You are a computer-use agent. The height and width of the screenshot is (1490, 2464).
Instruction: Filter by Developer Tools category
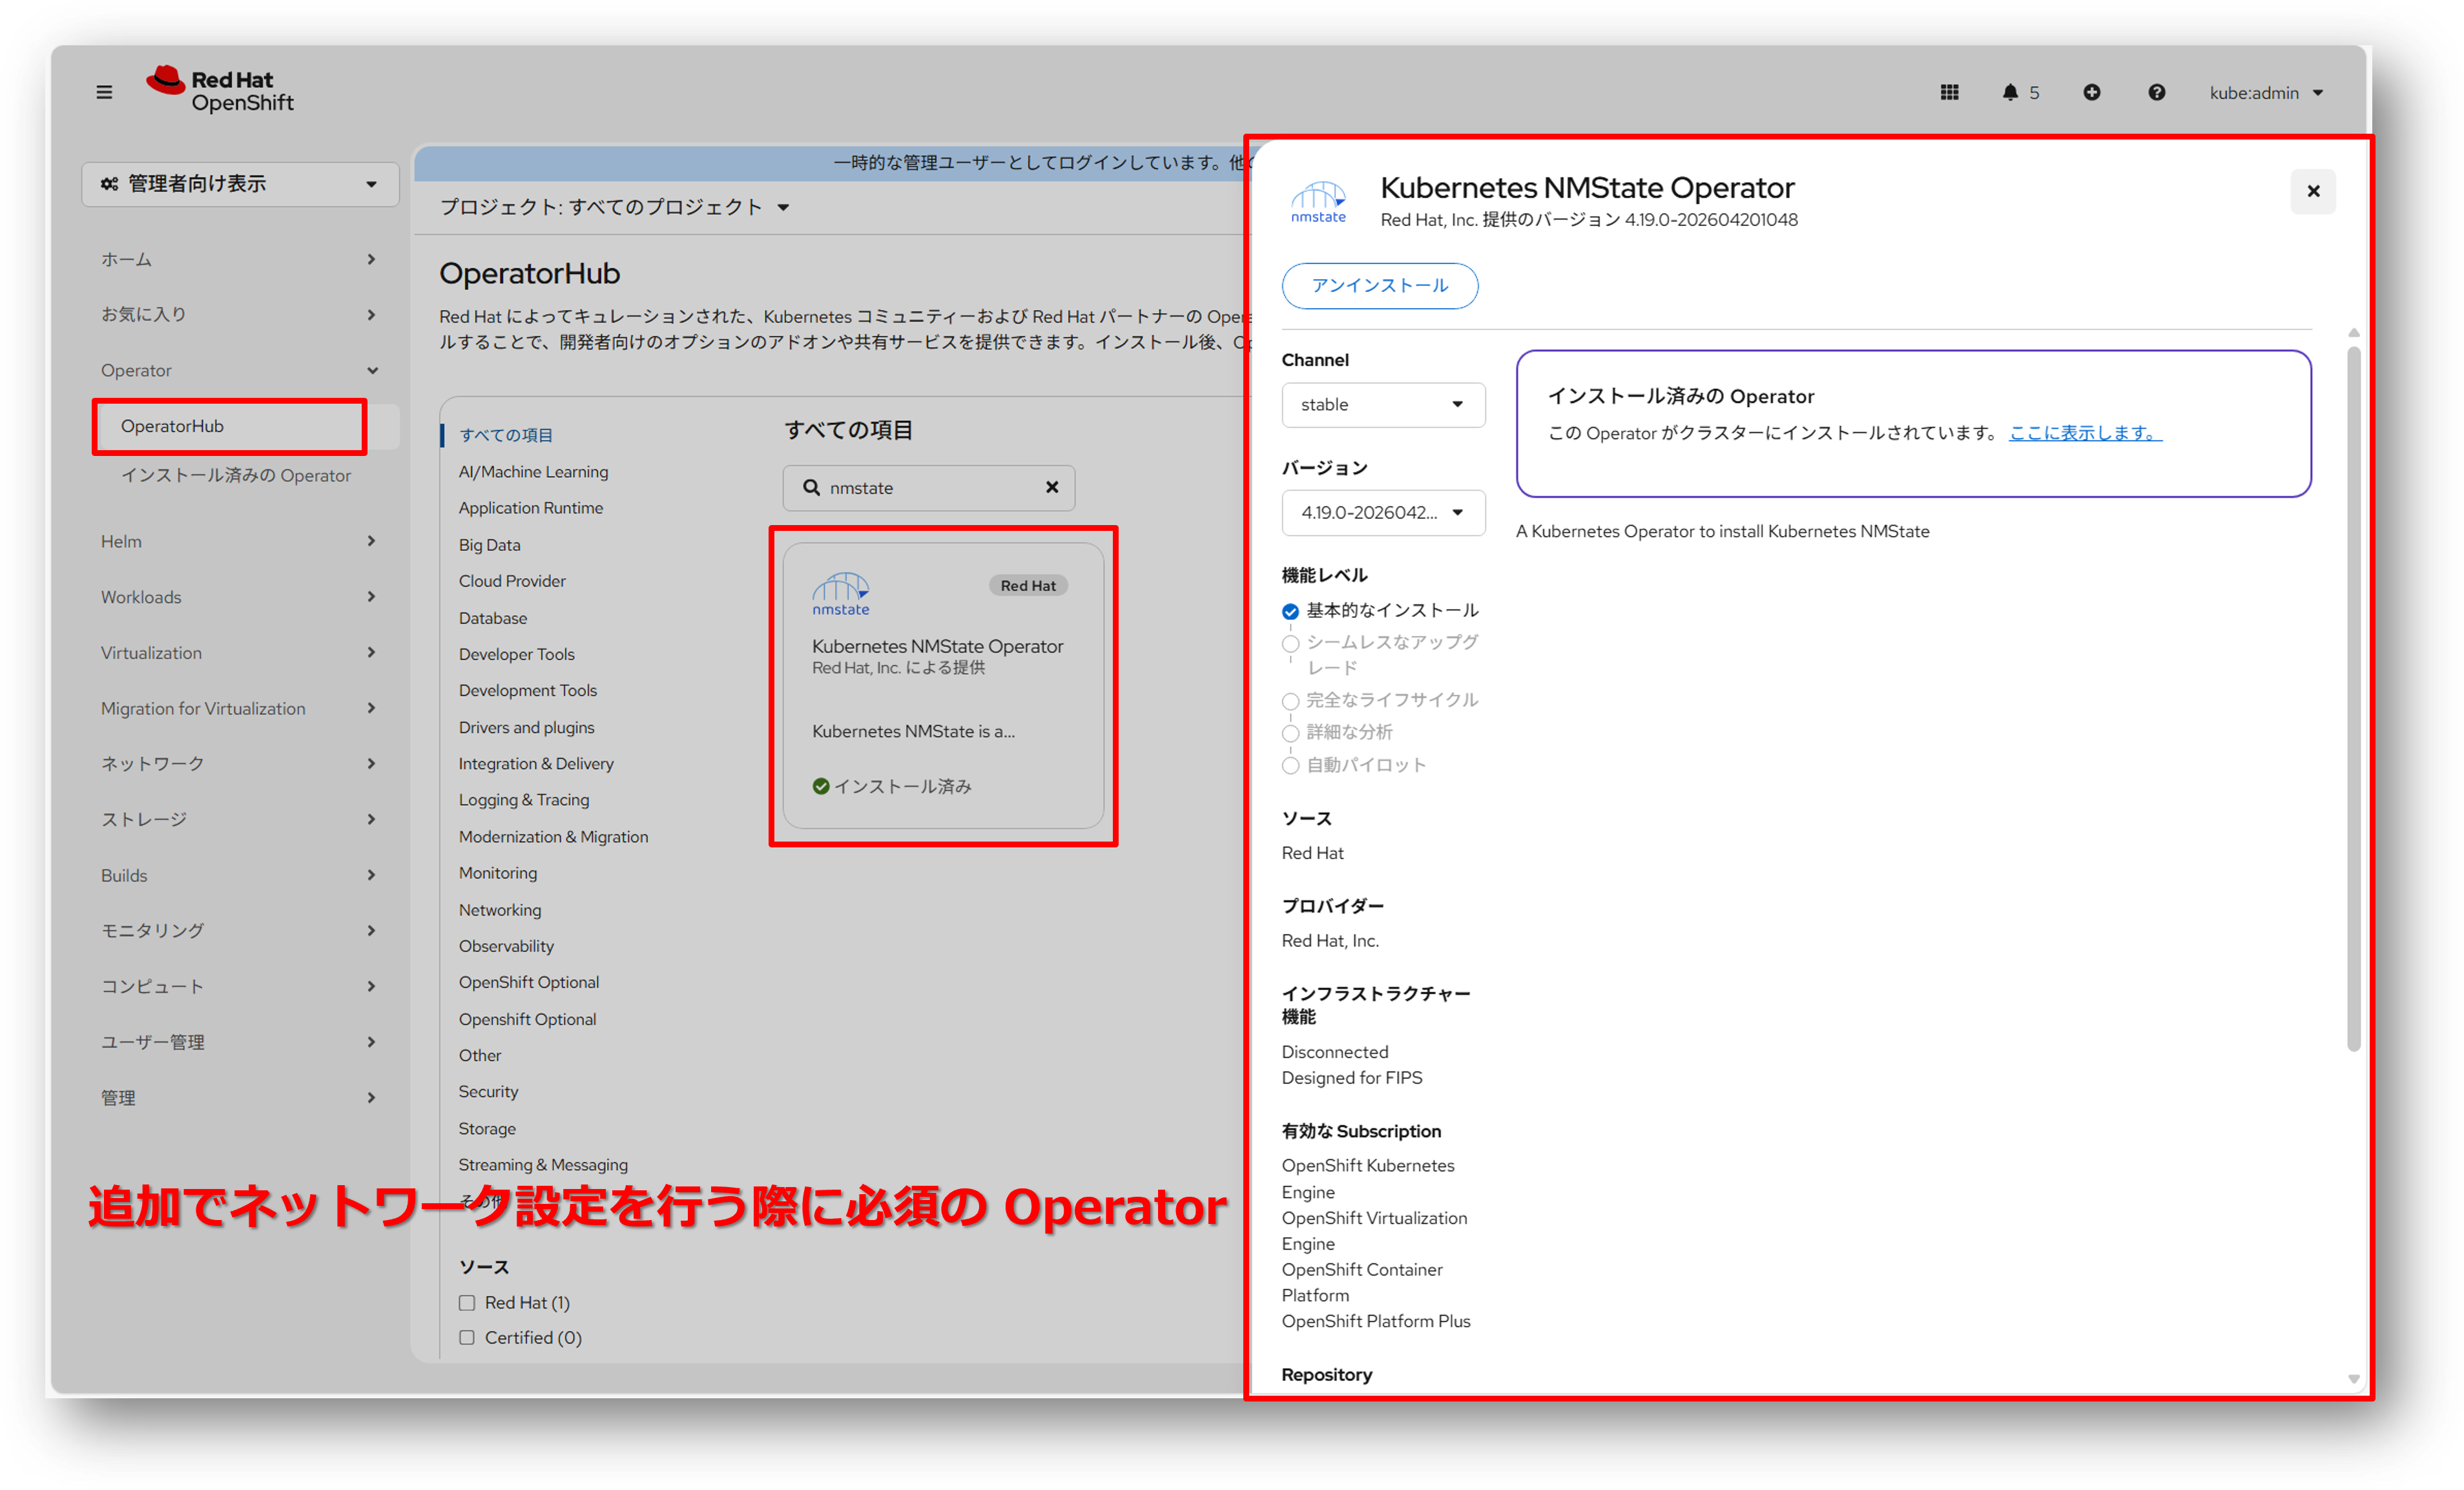pyautogui.click(x=517, y=654)
